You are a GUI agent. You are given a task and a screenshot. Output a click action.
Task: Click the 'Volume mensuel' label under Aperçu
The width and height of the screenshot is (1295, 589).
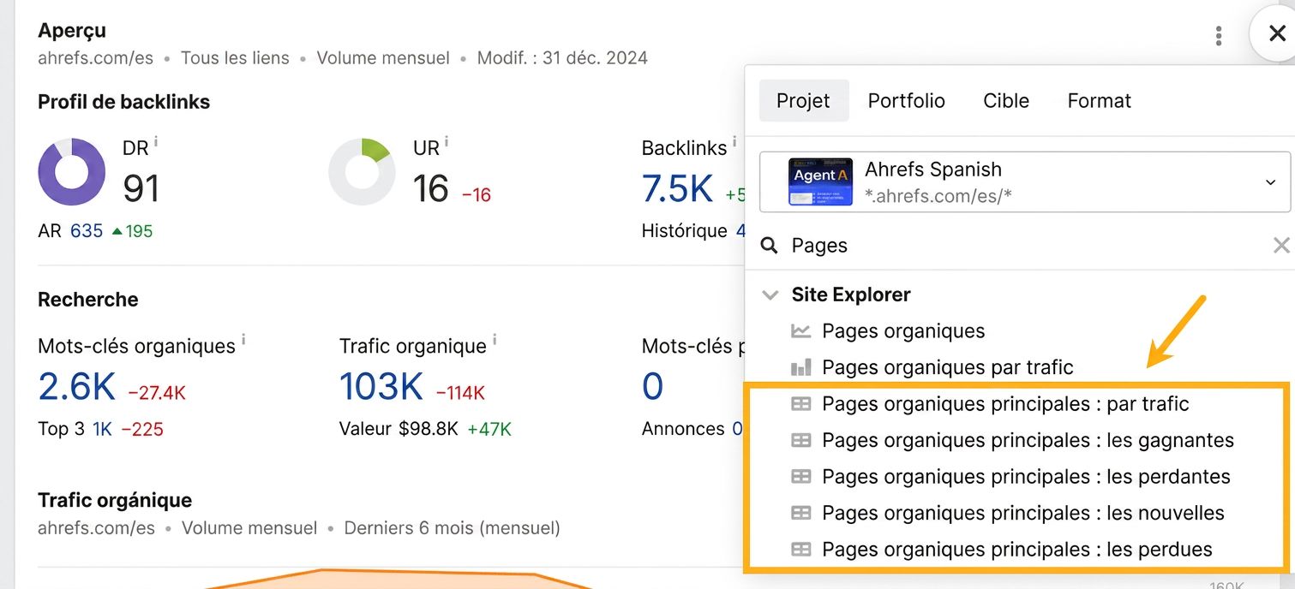click(383, 58)
